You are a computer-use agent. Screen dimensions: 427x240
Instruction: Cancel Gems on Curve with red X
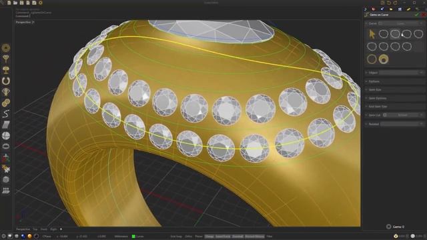point(424,15)
